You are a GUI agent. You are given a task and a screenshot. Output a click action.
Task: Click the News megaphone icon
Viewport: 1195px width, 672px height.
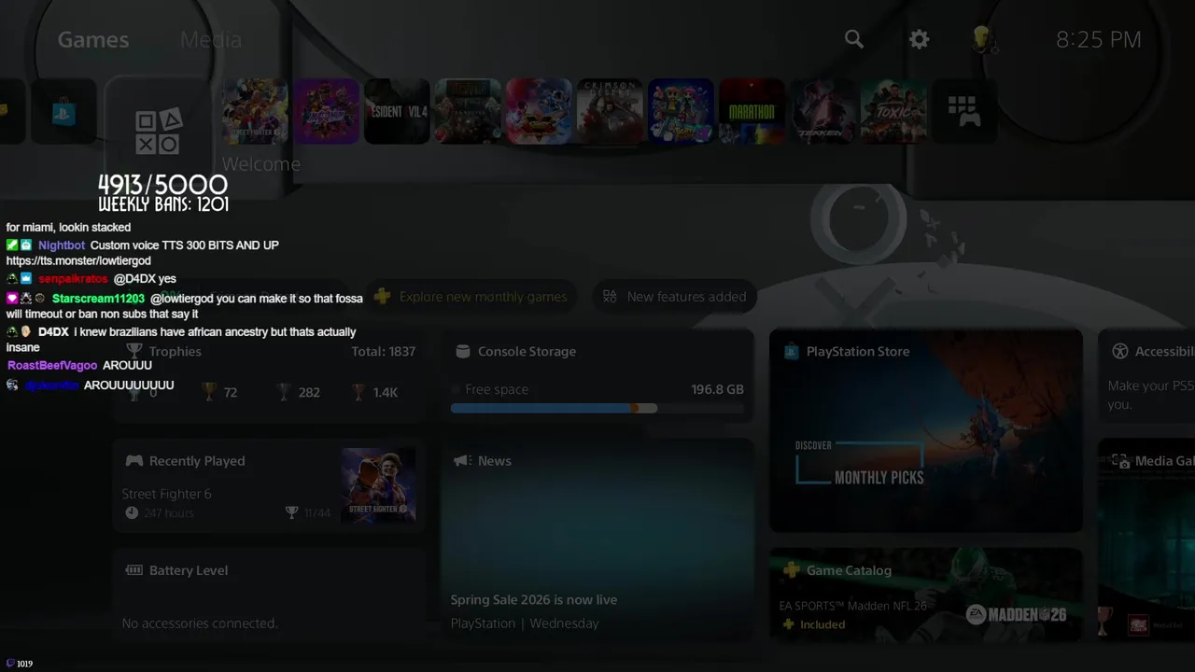461,461
